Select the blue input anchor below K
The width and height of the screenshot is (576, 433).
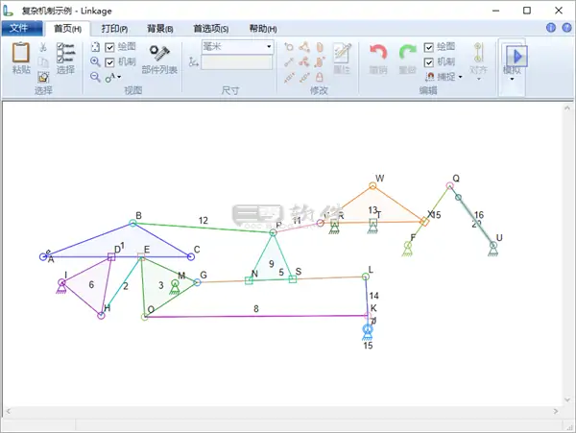(x=368, y=333)
